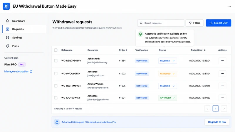Click customer name Amelia Watson
Viewport: 235px width, 132px height.
(95, 84)
